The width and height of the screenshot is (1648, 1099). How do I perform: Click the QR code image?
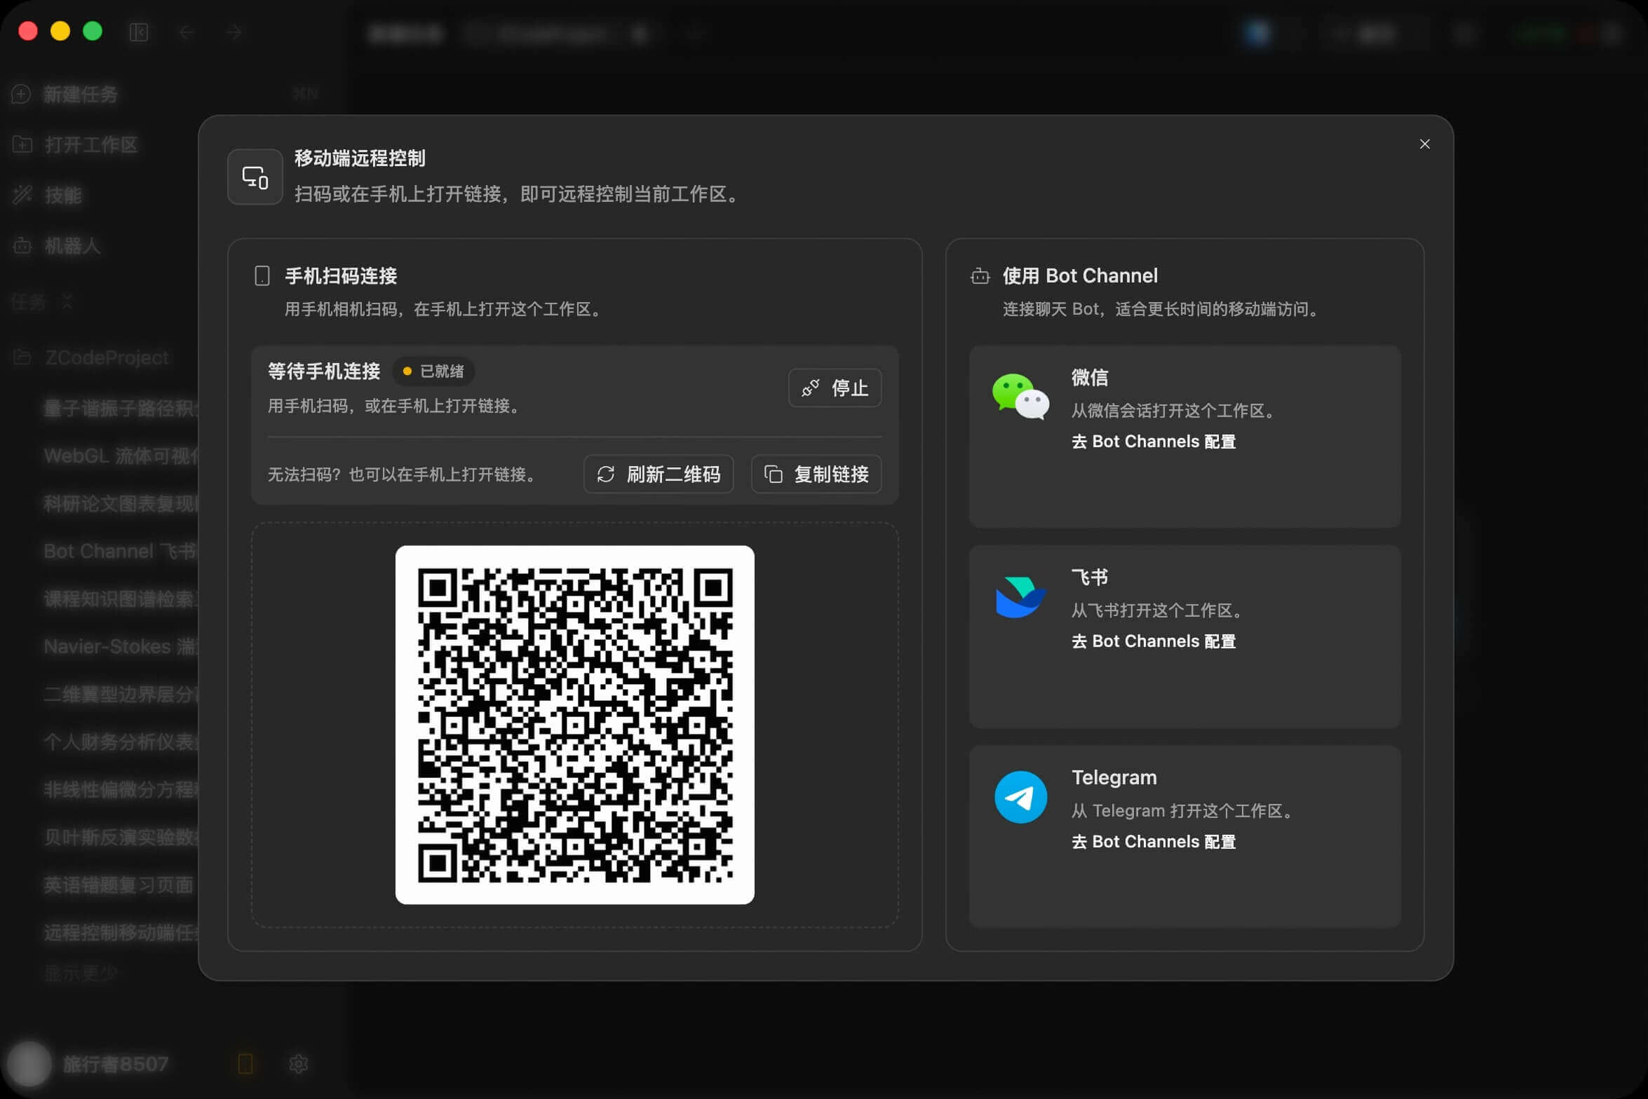point(575,725)
